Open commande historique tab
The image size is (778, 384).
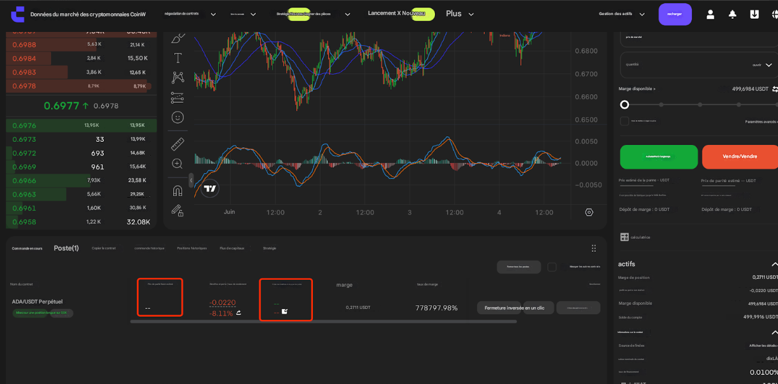pos(149,248)
